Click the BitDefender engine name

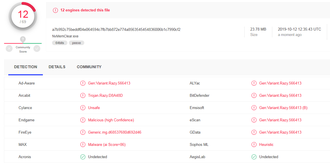[x=199, y=95]
